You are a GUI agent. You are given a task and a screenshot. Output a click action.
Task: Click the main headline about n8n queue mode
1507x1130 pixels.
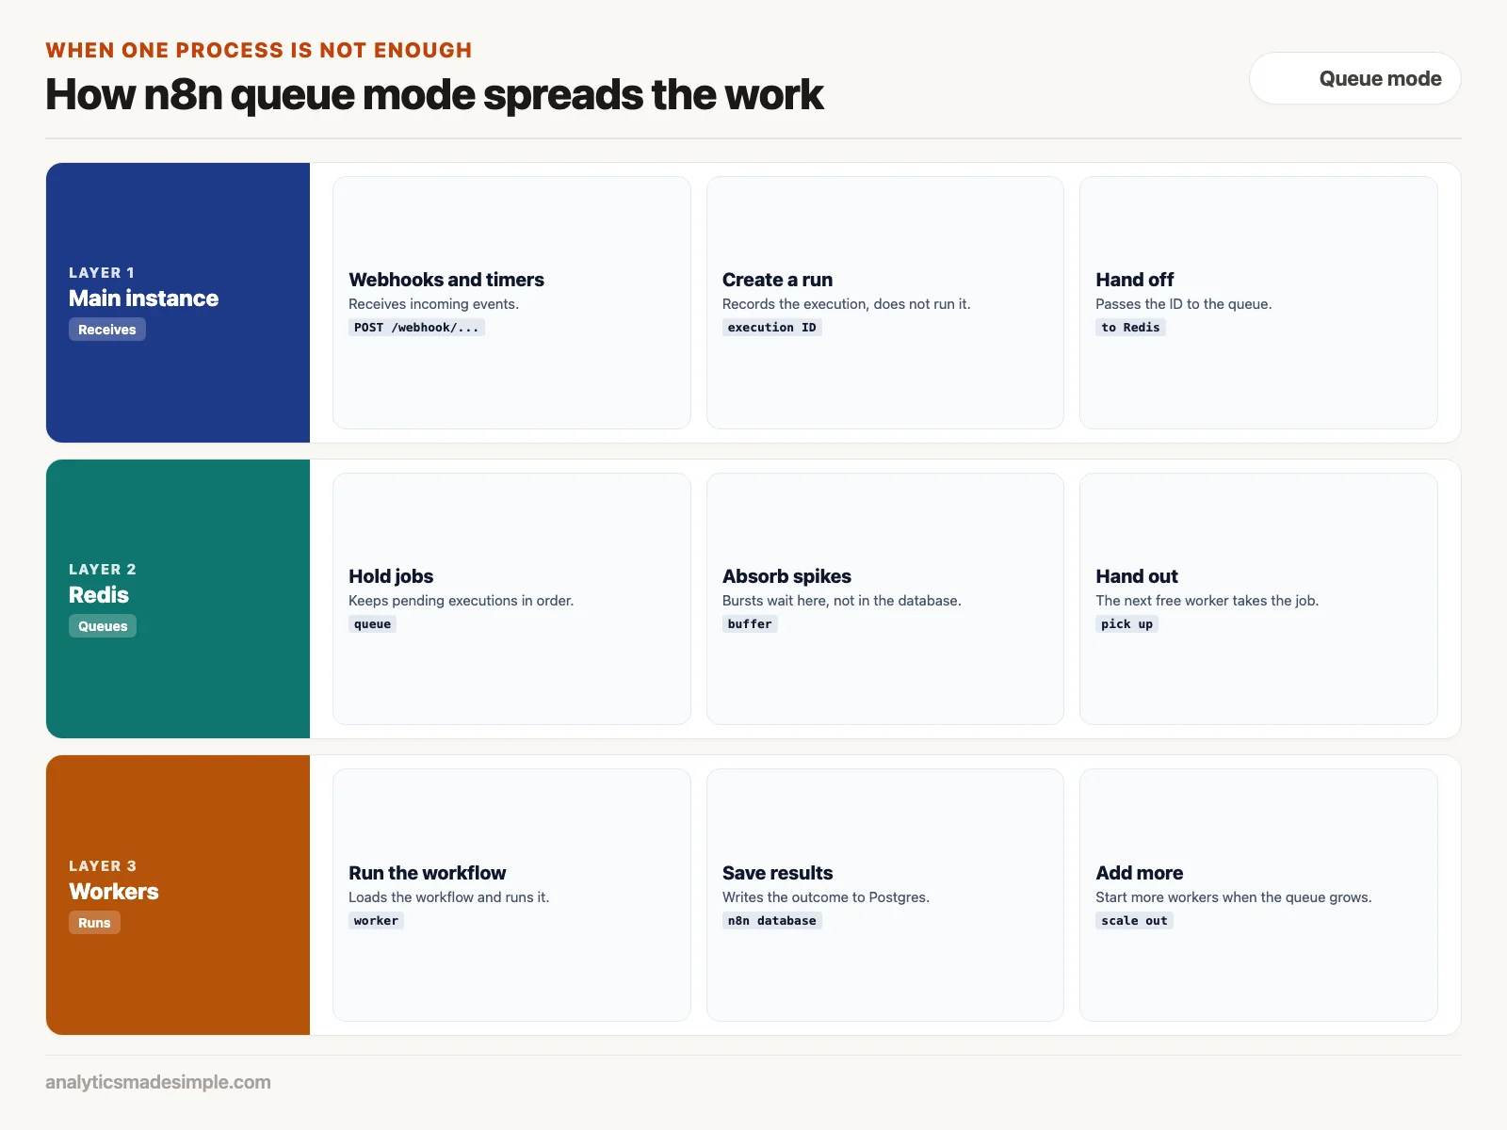click(x=434, y=95)
